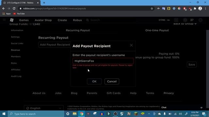Close the Configure C1746 tab
Viewport: 209px width, 117px height.
click(x=38, y=3)
